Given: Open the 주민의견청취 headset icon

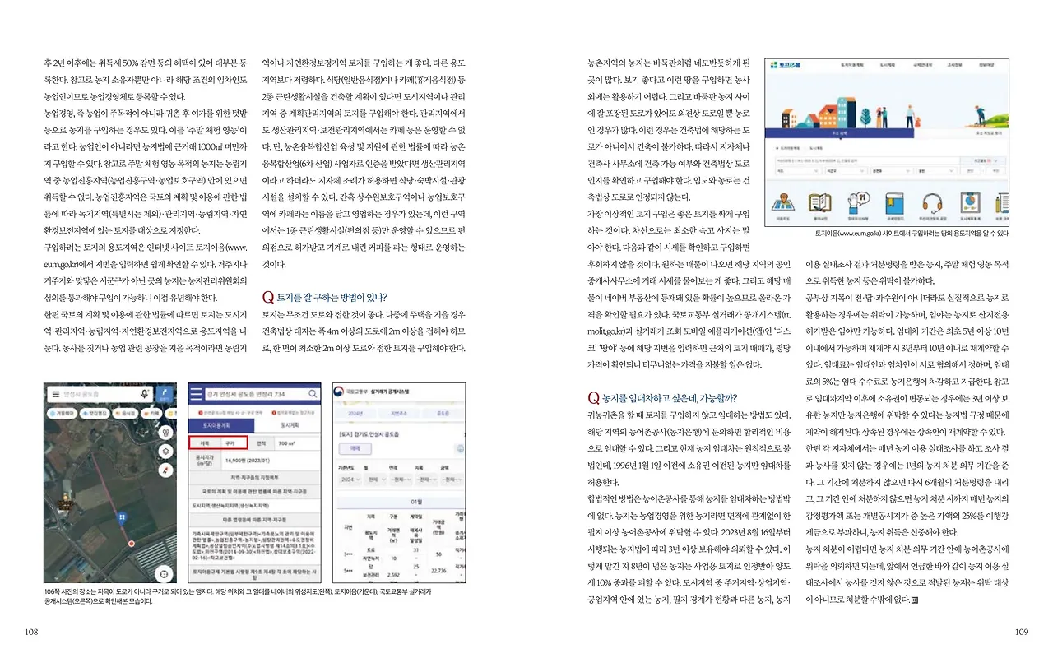Looking at the screenshot, I should 931,202.
